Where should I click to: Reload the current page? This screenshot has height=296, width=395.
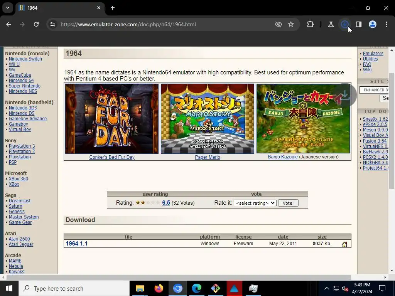pos(36,24)
